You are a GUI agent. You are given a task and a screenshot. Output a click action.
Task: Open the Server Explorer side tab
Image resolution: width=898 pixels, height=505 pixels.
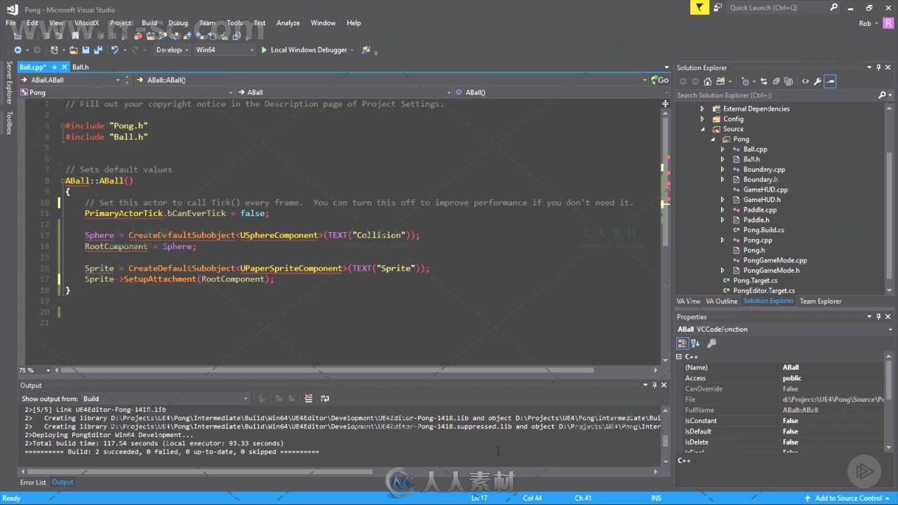pos(9,83)
